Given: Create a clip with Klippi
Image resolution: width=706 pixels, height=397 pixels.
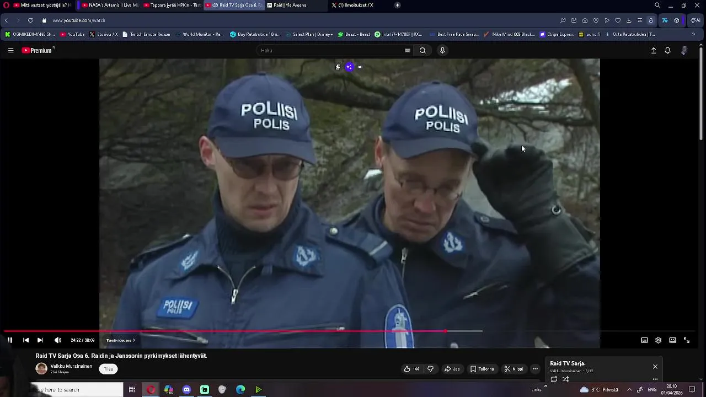Looking at the screenshot, I should pos(514,369).
